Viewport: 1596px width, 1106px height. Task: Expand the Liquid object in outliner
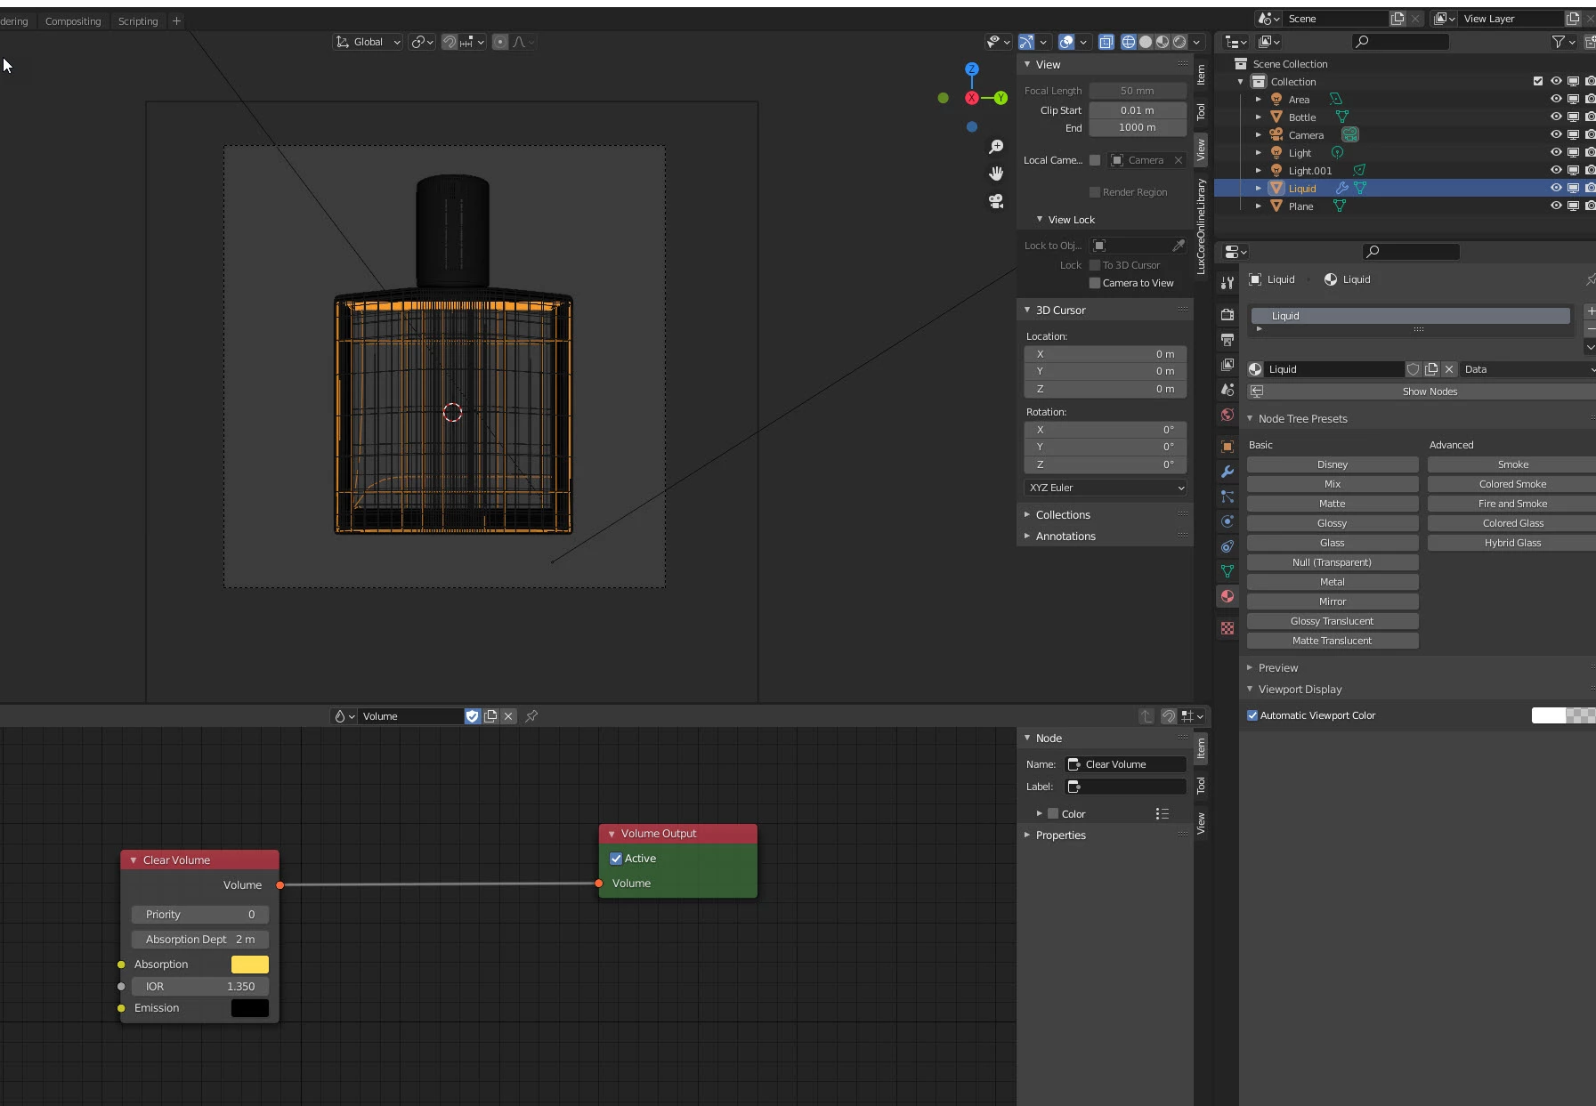click(x=1259, y=189)
